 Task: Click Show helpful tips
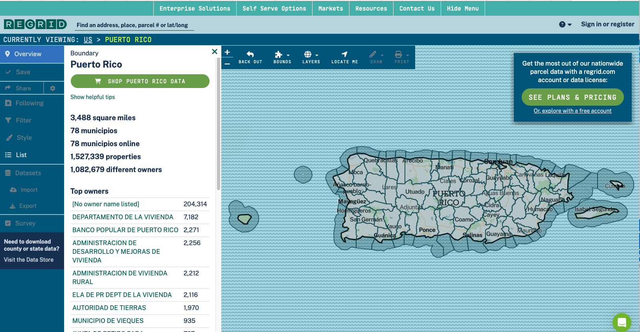tap(93, 97)
